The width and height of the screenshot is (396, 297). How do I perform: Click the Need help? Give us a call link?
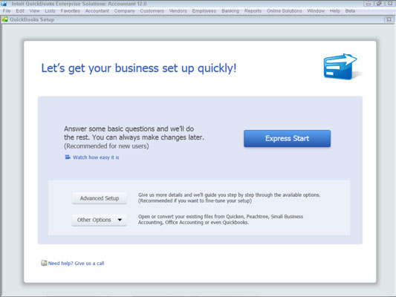point(76,263)
